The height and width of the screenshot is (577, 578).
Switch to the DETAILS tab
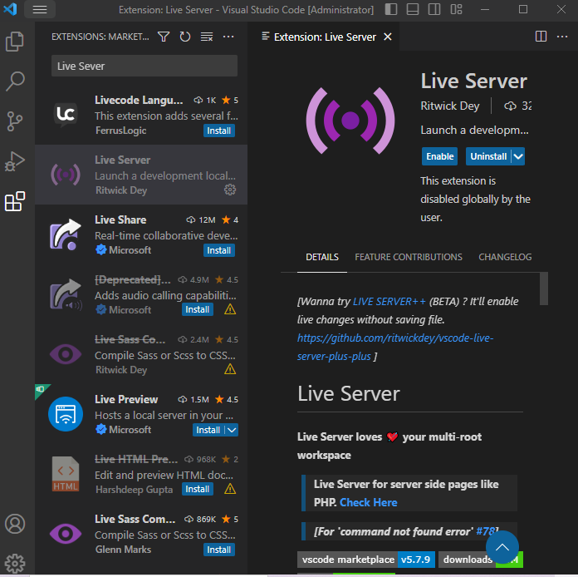coord(322,257)
